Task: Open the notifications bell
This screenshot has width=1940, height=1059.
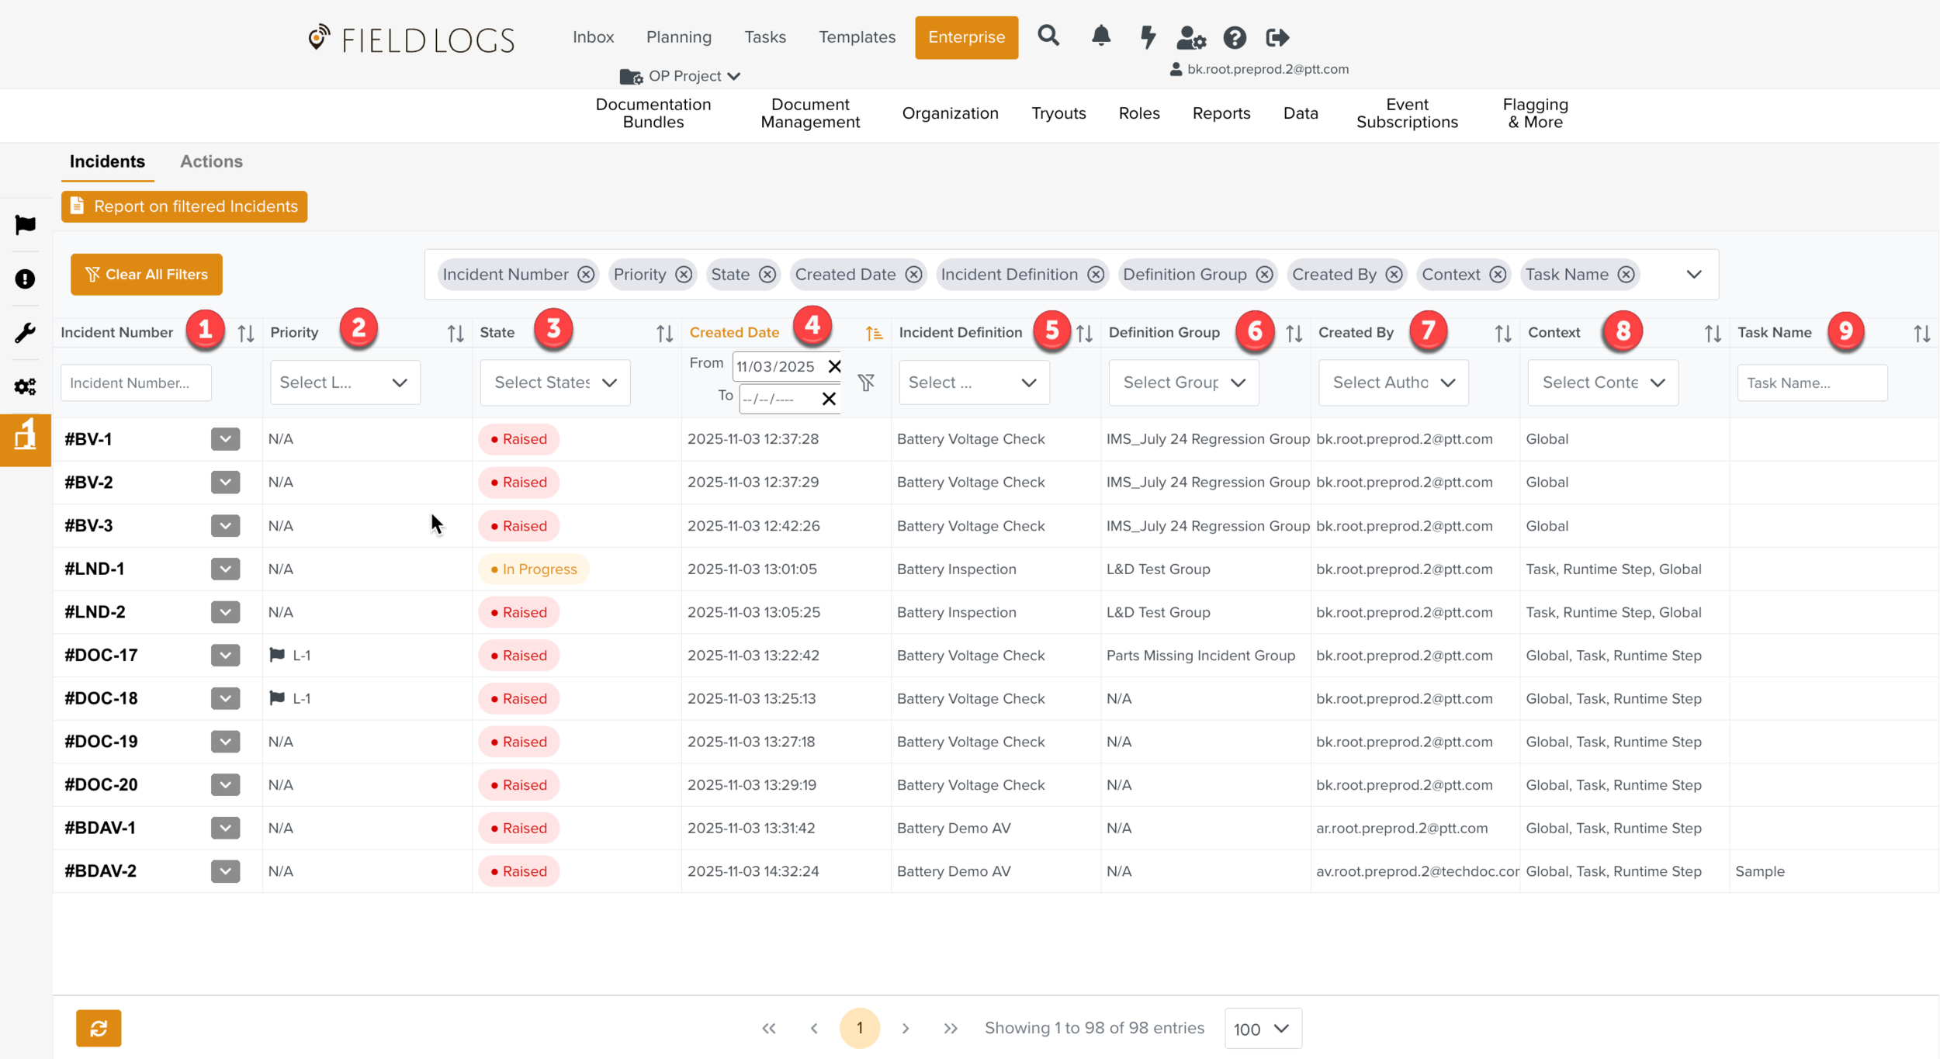Action: click(1100, 36)
